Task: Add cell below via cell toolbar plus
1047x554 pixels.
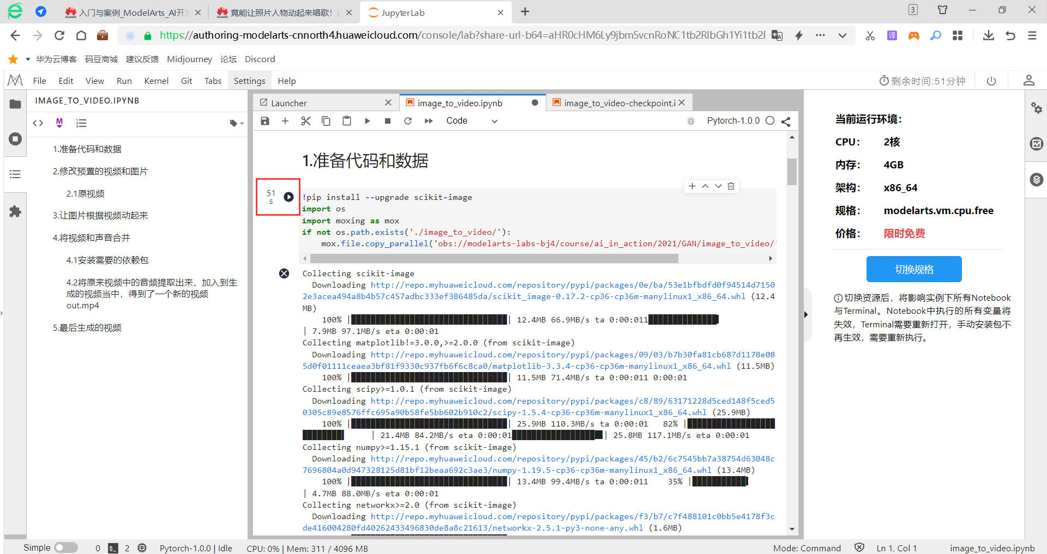Action: (692, 186)
